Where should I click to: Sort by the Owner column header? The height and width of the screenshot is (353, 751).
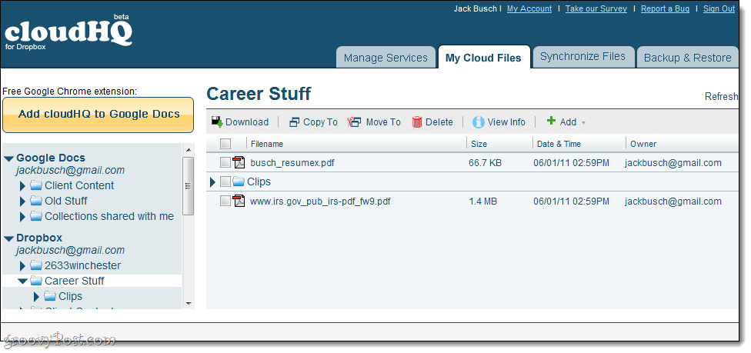pos(643,144)
